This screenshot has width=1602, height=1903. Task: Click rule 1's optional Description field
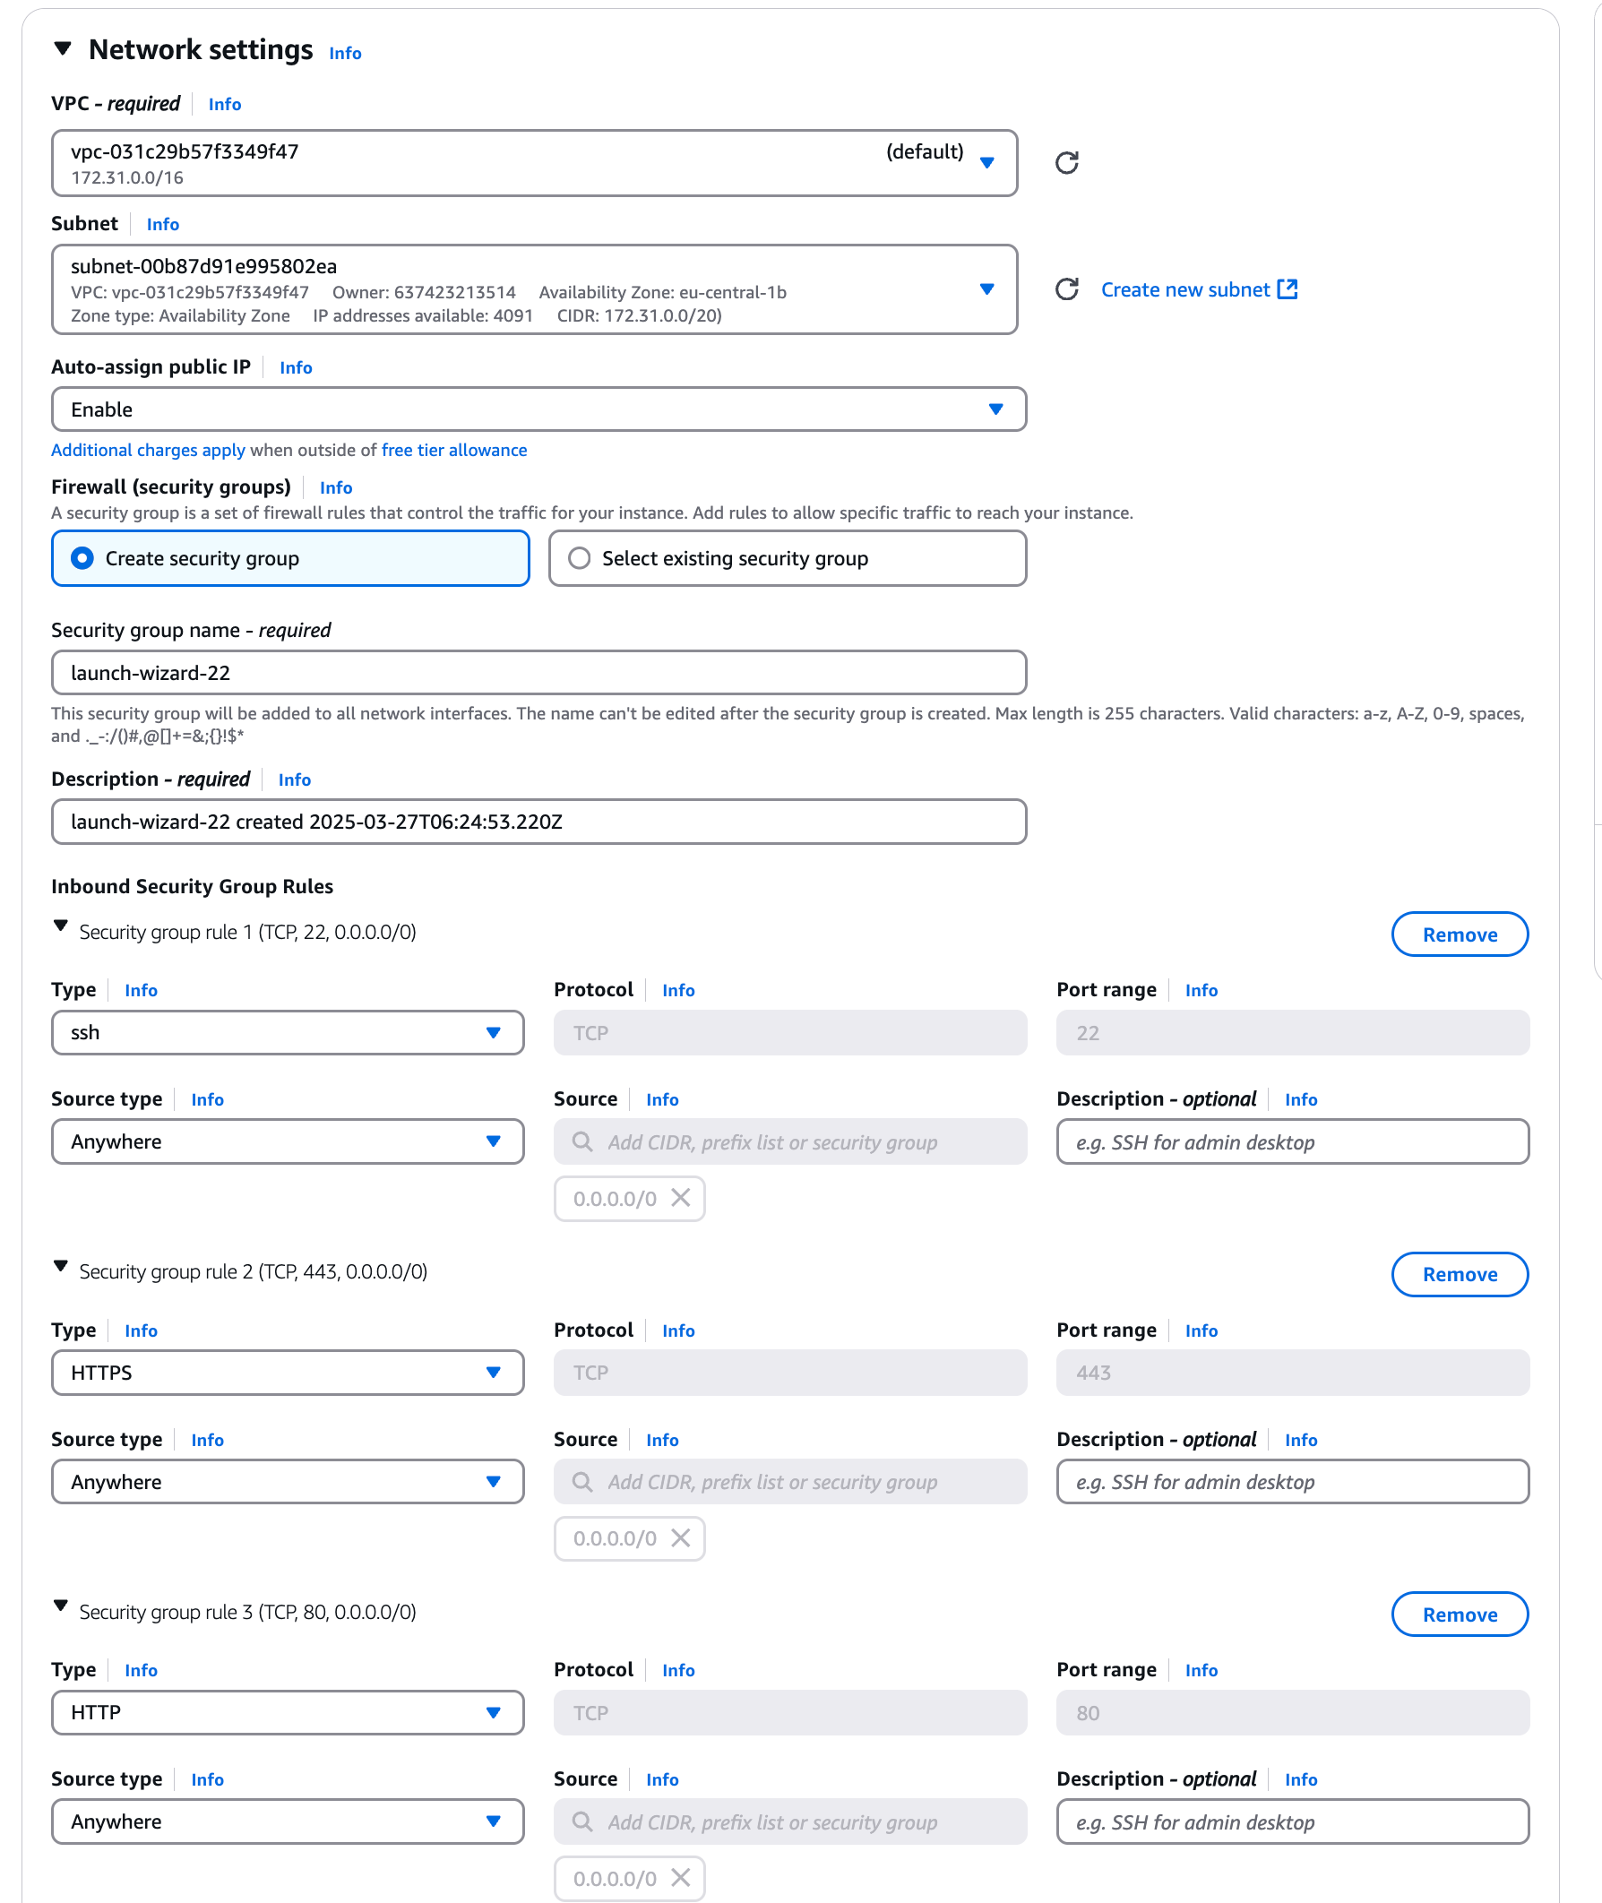click(1292, 1141)
